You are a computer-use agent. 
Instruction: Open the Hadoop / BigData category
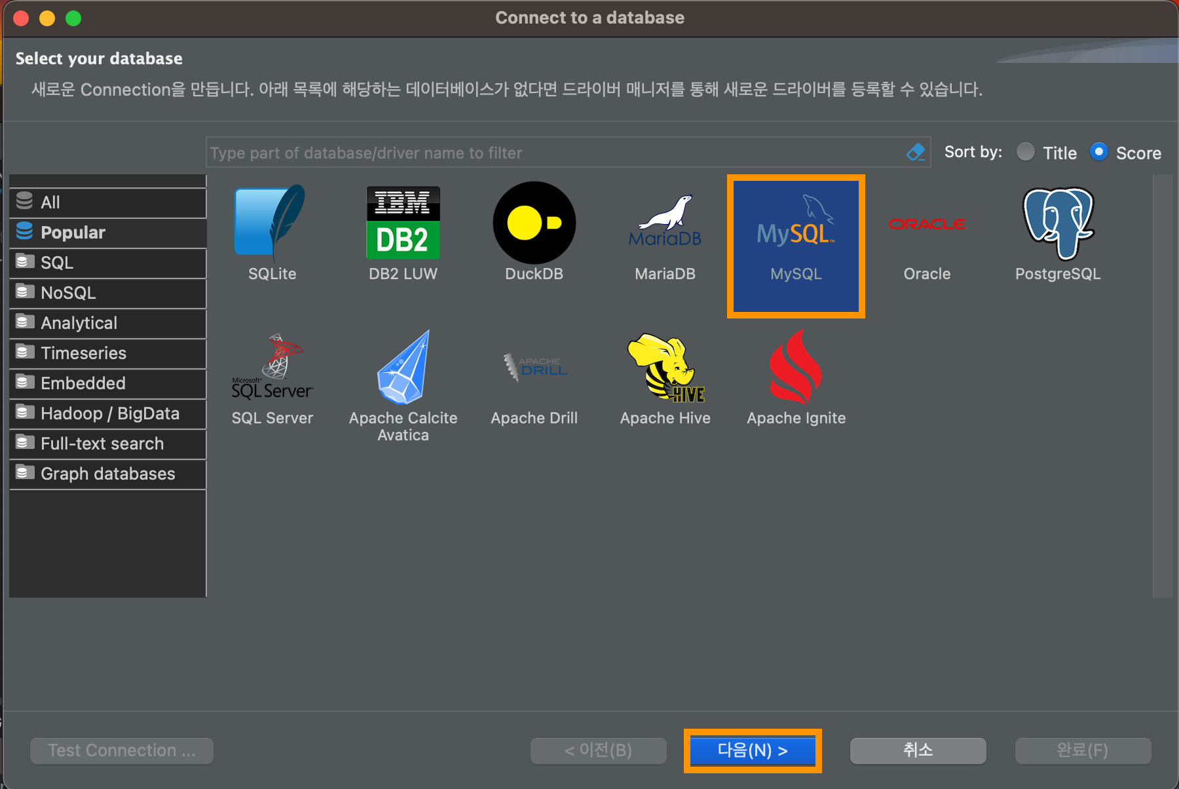pos(108,414)
